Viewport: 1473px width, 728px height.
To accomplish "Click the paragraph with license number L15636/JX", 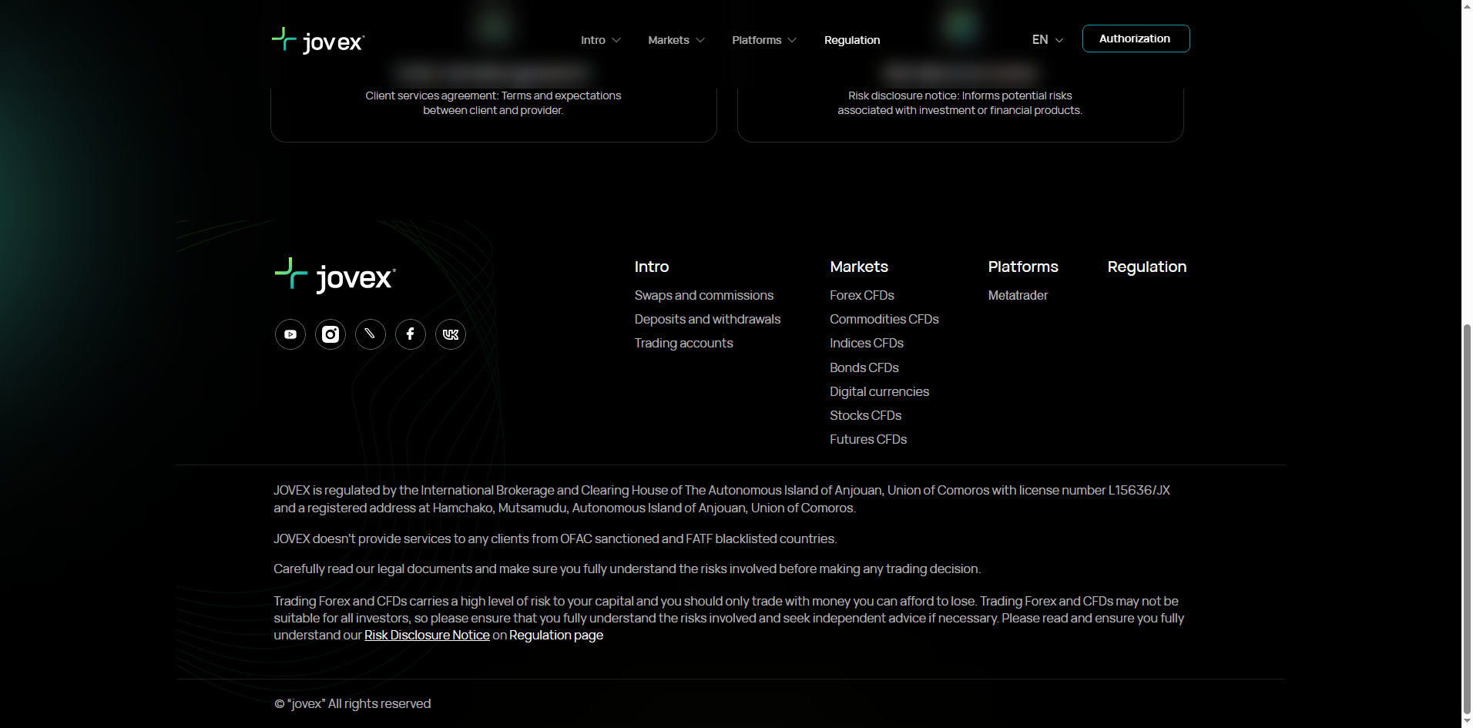I will pyautogui.click(x=722, y=499).
